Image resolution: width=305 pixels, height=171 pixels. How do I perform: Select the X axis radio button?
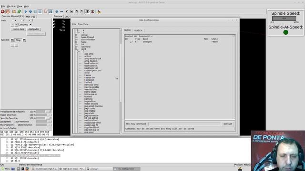click(x=13, y=20)
